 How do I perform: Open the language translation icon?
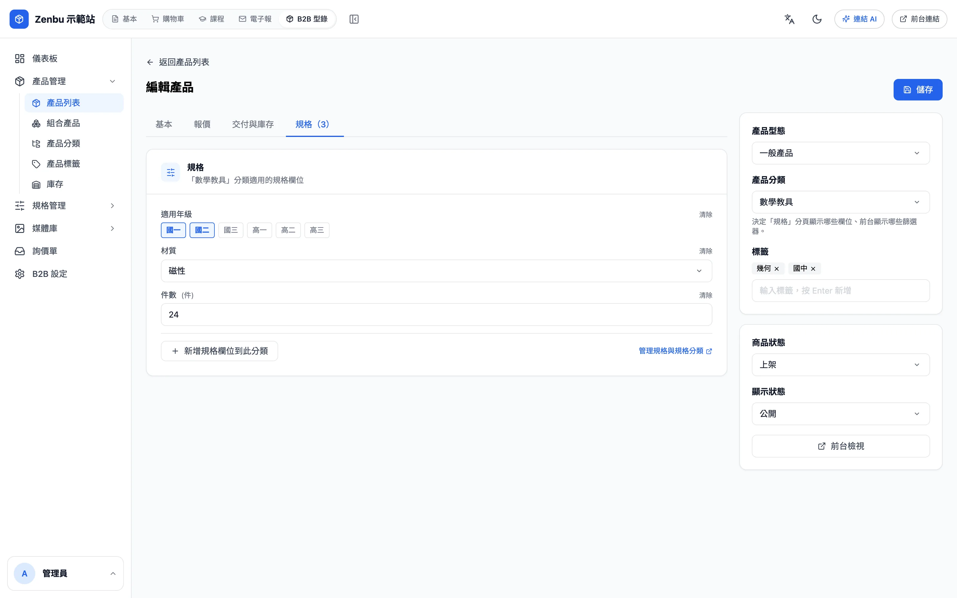pos(789,19)
